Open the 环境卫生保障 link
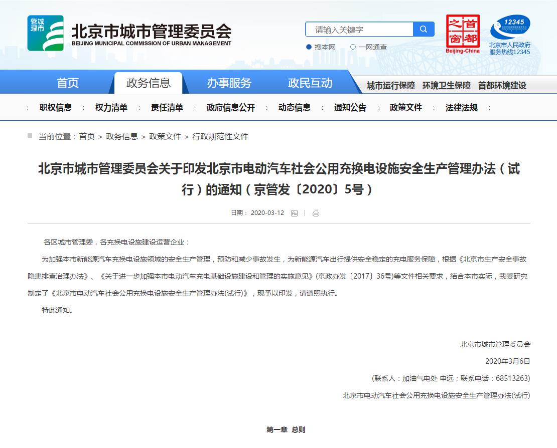This screenshot has height=448, width=557. [x=447, y=86]
